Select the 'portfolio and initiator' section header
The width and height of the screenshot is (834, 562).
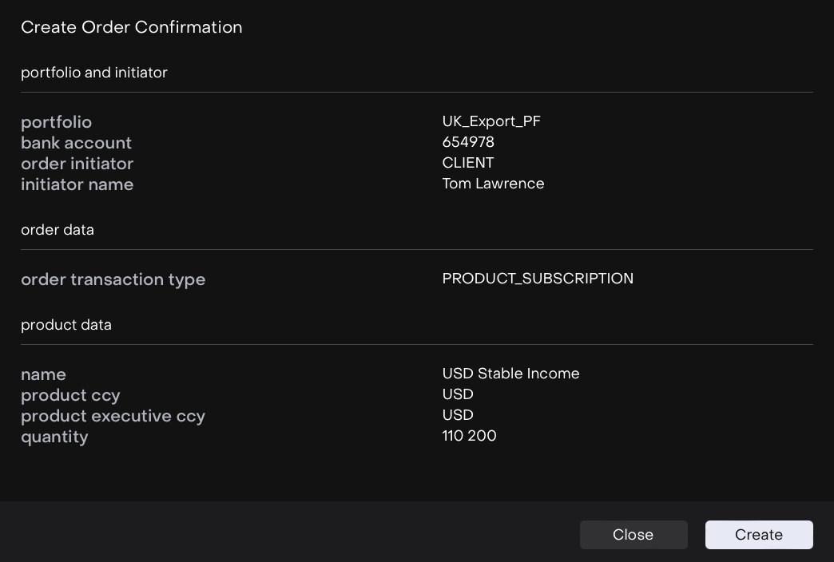click(x=94, y=73)
